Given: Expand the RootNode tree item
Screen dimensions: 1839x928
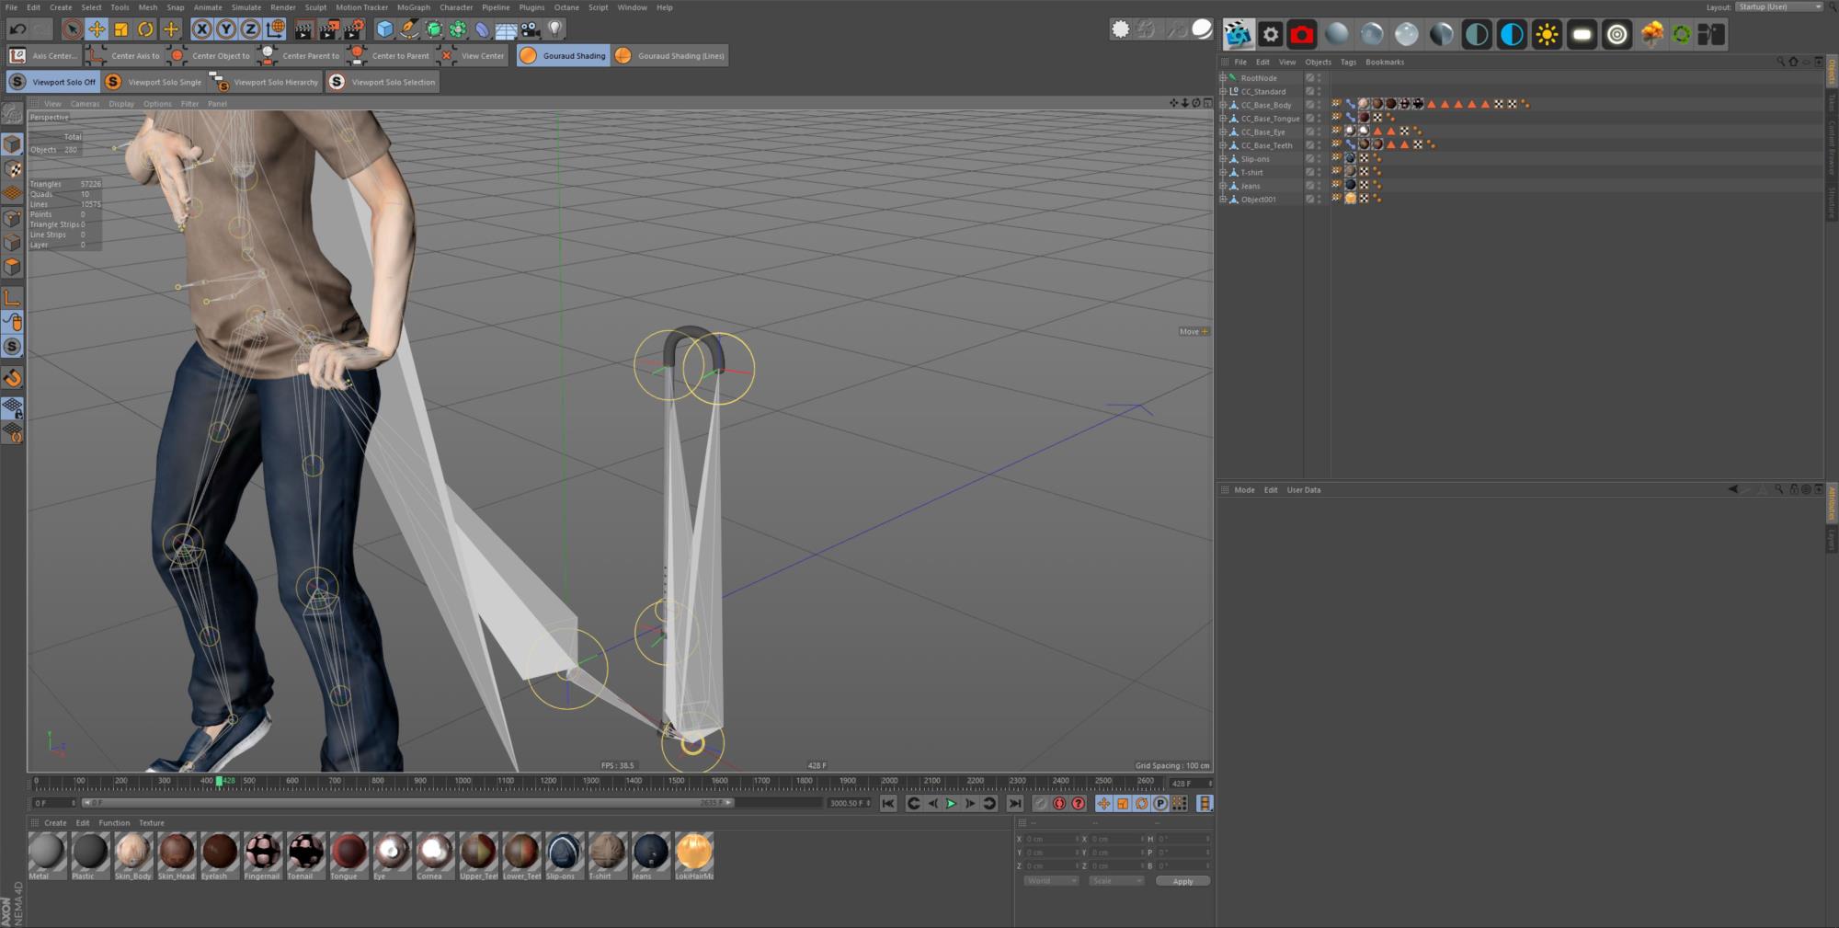Looking at the screenshot, I should pos(1223,78).
